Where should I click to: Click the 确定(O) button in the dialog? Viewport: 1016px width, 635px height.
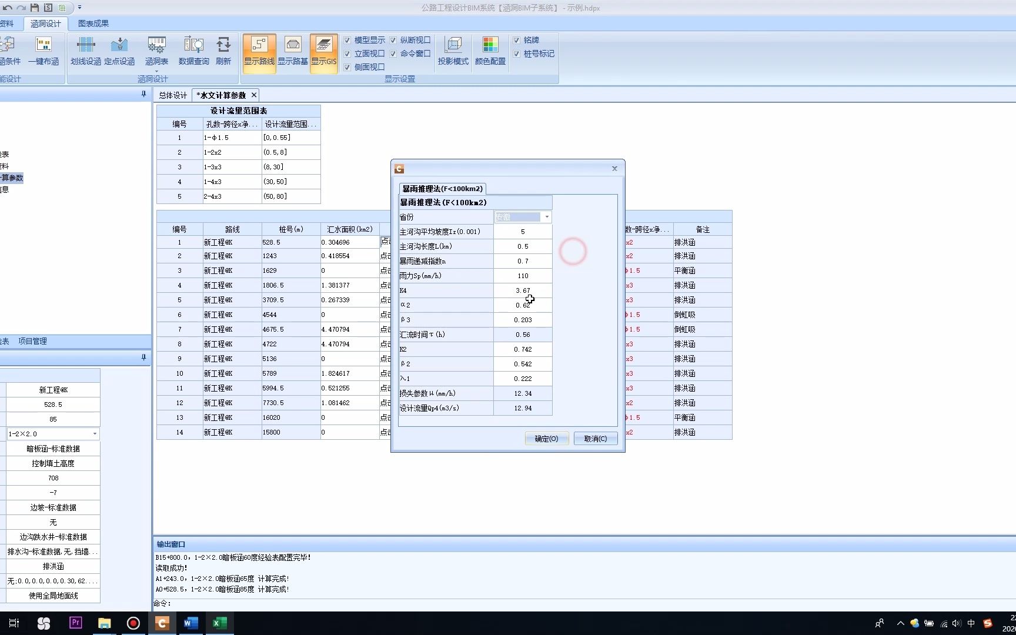(546, 438)
